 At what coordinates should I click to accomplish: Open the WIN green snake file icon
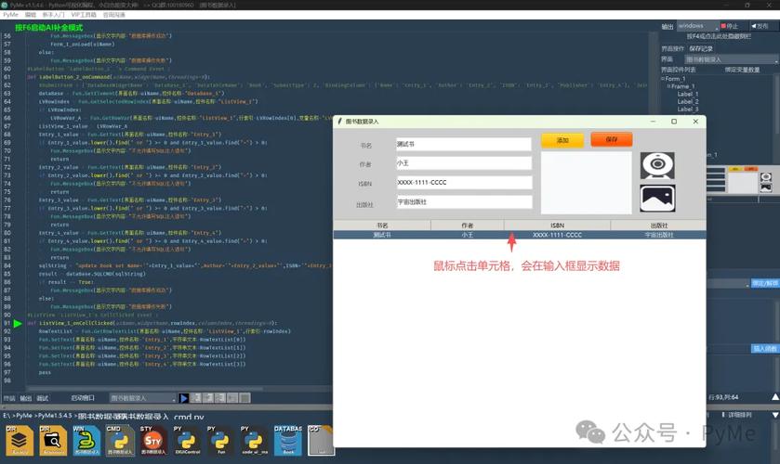(x=86, y=440)
